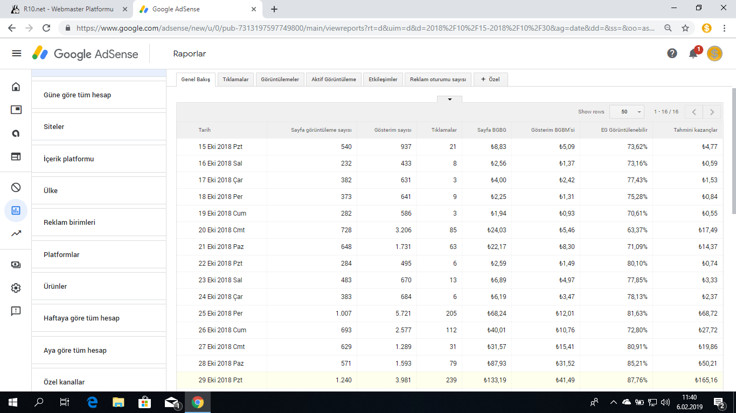
Task: Open the Aya göre tüm hesap report
Action: click(99, 351)
